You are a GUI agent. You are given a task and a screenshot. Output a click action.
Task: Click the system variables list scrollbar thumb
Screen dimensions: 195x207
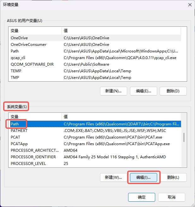pyautogui.click(x=184, y=138)
